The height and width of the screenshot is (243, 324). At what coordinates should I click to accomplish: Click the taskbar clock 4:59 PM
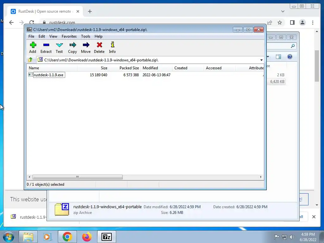(308, 234)
